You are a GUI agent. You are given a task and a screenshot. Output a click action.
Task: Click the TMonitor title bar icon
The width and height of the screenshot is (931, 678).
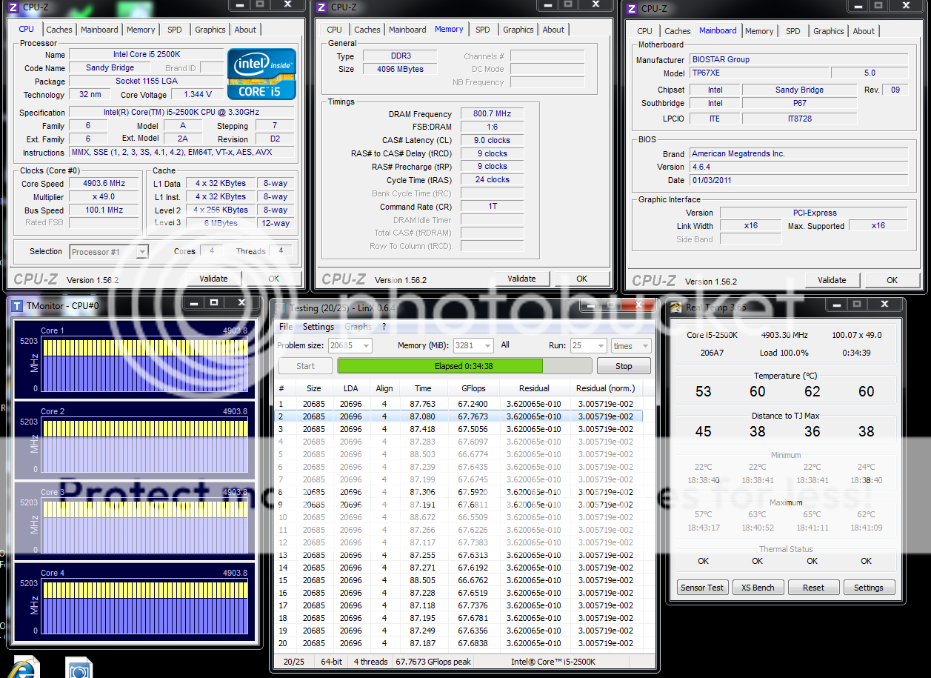[18, 305]
